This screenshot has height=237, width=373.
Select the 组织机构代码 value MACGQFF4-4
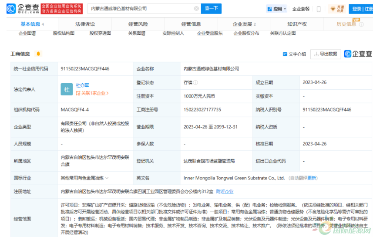75,110
